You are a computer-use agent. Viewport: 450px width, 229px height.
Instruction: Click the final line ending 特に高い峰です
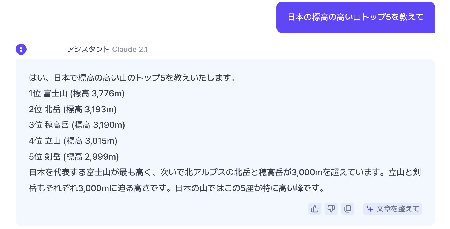(x=177, y=188)
